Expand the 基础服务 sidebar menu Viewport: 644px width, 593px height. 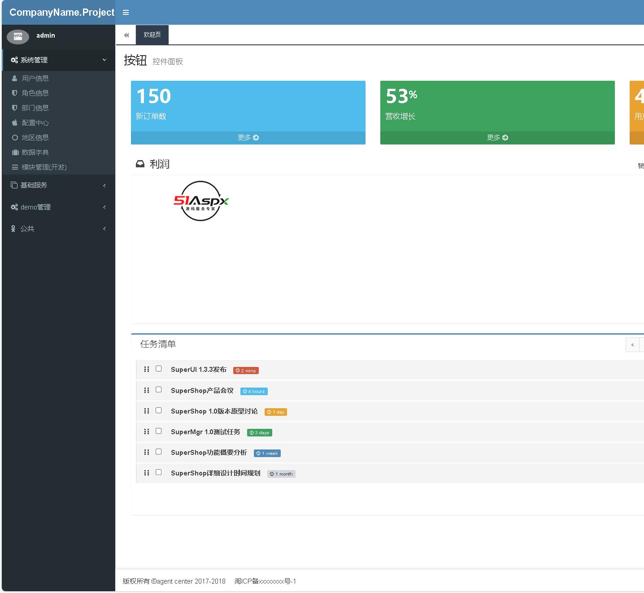(x=58, y=185)
